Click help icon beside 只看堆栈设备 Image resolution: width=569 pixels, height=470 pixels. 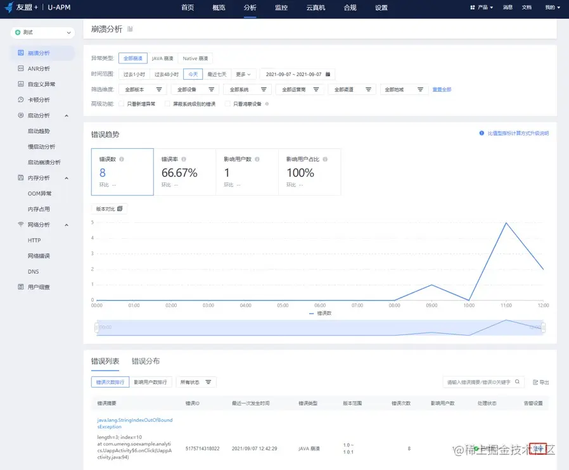click(x=267, y=104)
